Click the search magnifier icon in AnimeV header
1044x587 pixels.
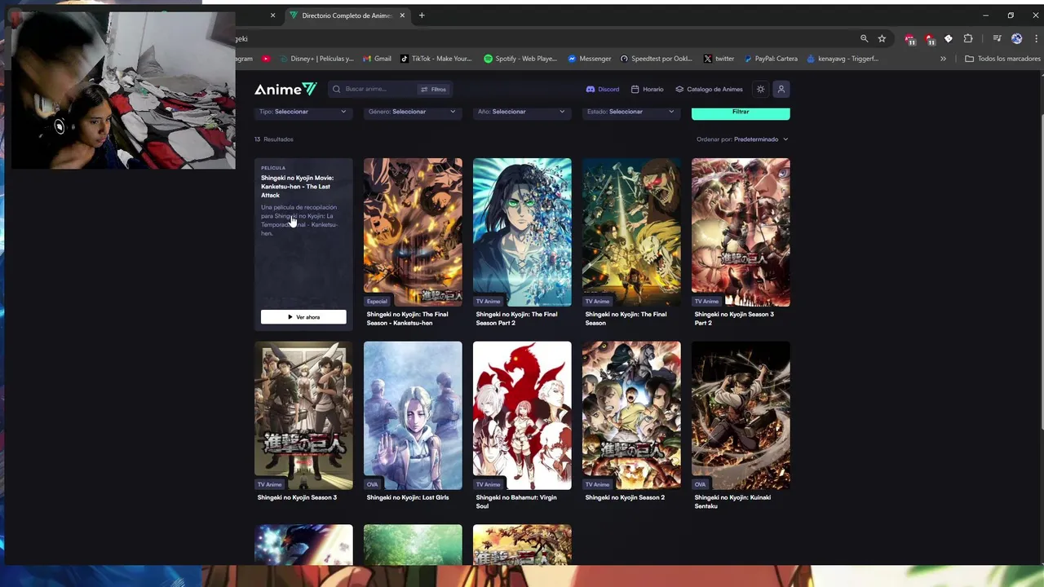click(337, 89)
